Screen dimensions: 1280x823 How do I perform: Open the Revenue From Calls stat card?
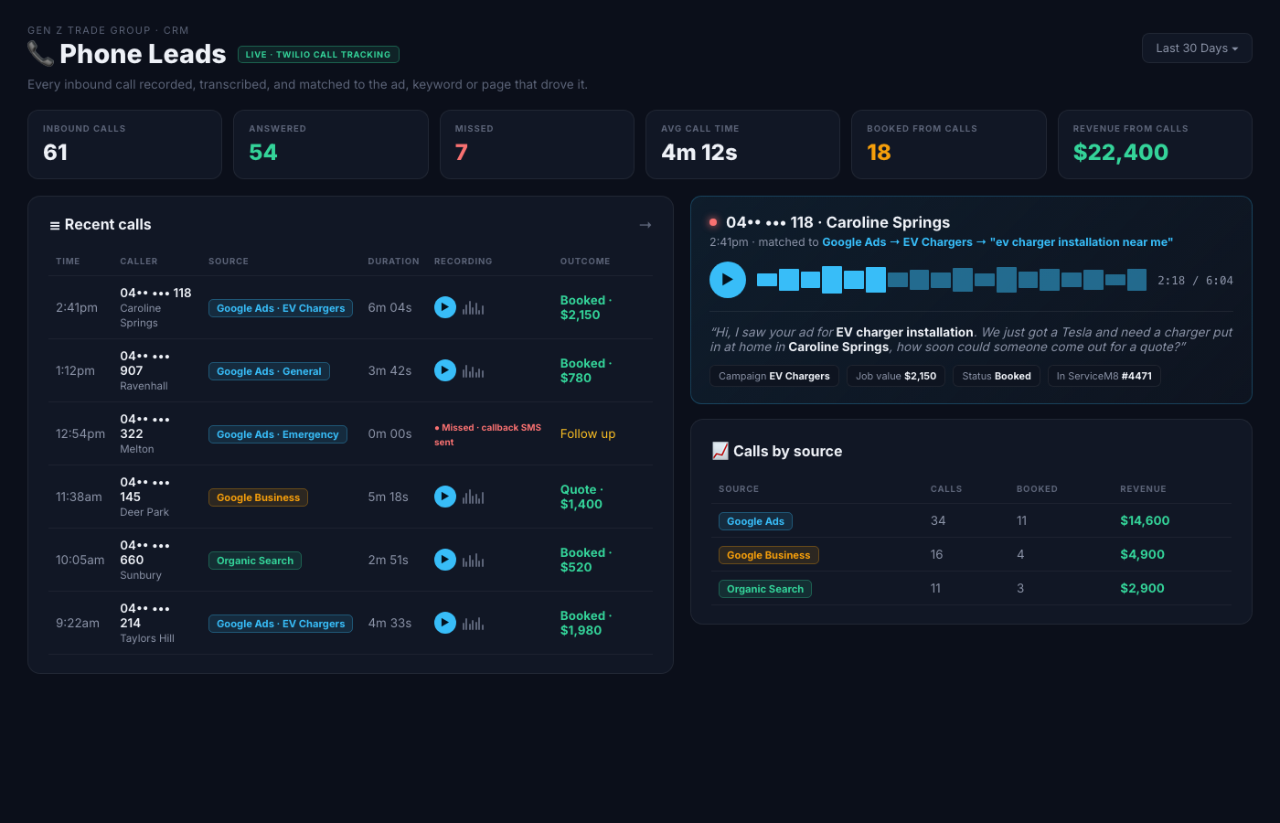point(1155,144)
